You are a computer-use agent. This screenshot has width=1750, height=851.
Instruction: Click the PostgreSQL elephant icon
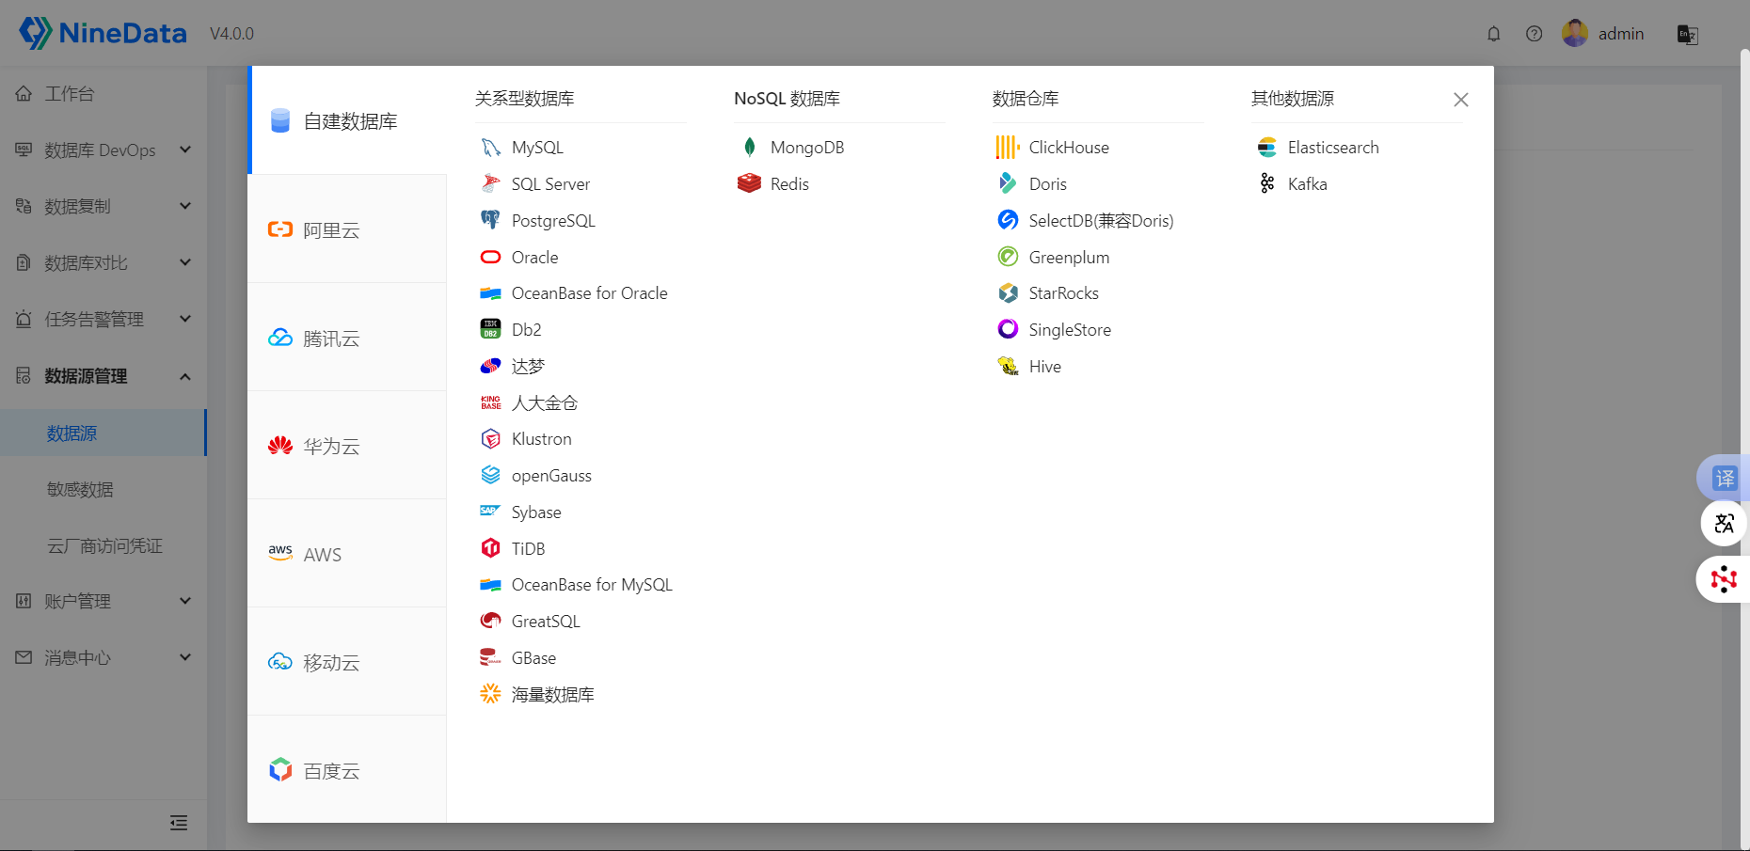pyautogui.click(x=490, y=221)
